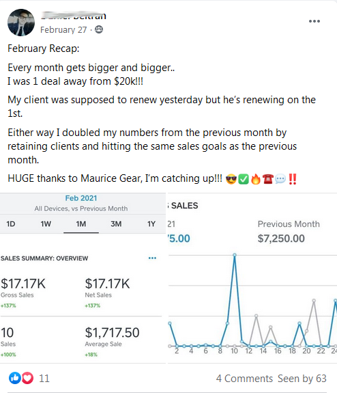337x393 pixels.
Task: Switch to the 3M time range
Action: pos(116,223)
